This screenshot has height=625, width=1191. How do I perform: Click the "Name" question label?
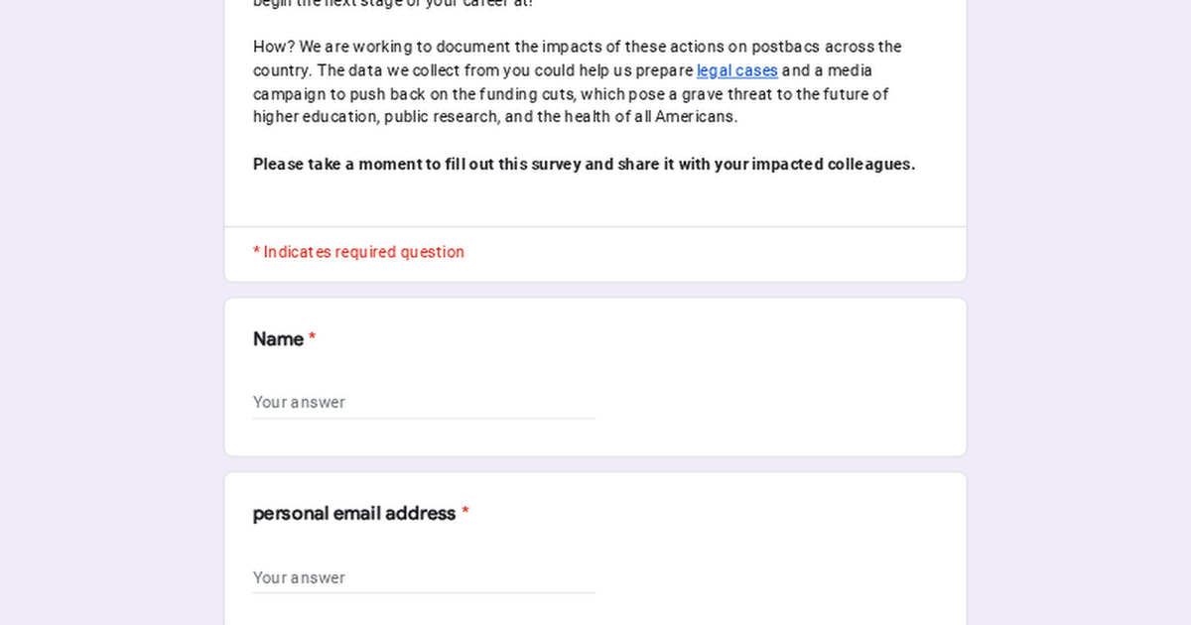278,339
